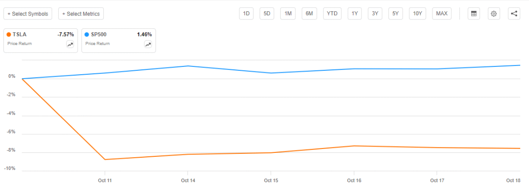The width and height of the screenshot is (529, 190).
Task: Select the 6M time range
Action: pos(310,14)
